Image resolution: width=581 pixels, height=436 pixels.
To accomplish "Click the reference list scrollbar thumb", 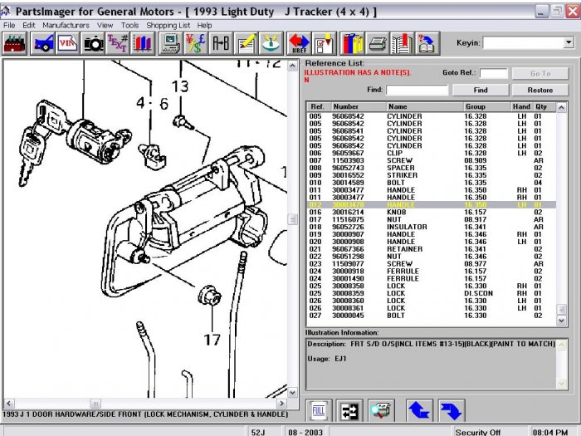I will tap(562, 310).
